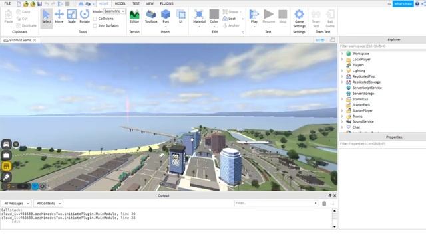This screenshot has height=239, width=426.
Task: Select StarterGui in Explorer
Action: 360,99
